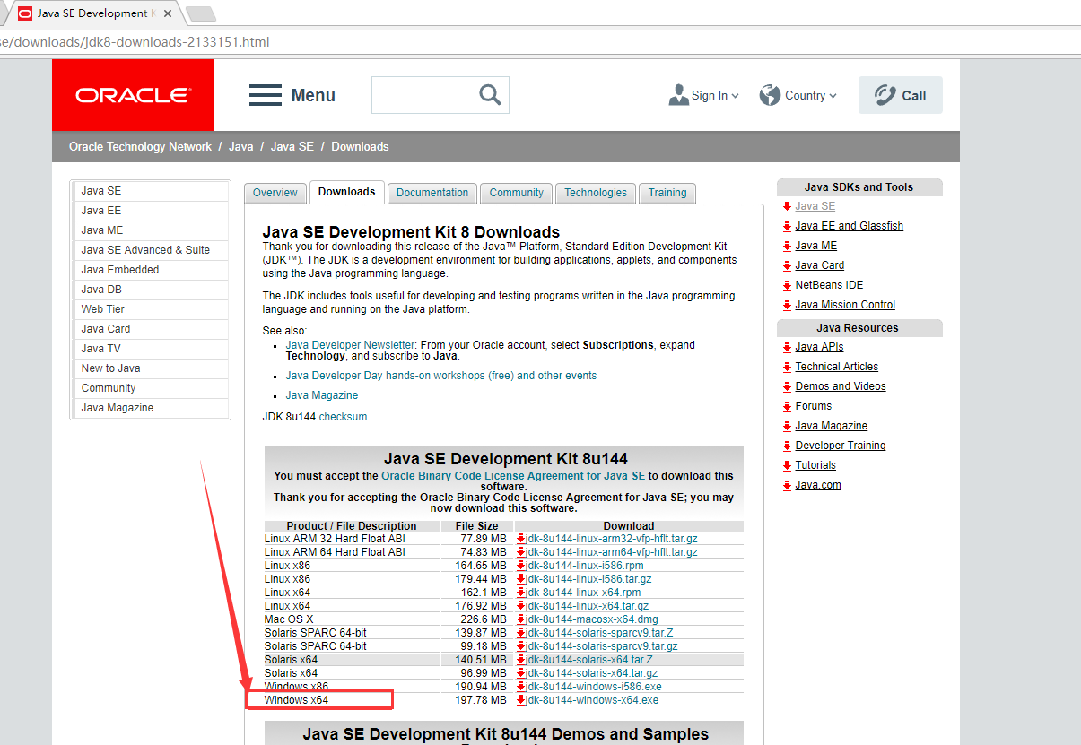Click red download arrow beside Java Mission Control
The height and width of the screenshot is (745, 1081).
pyautogui.click(x=787, y=306)
